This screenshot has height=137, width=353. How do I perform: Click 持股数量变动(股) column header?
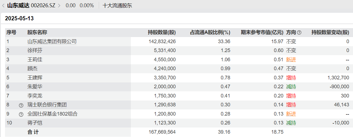pyautogui.click(x=330, y=33)
